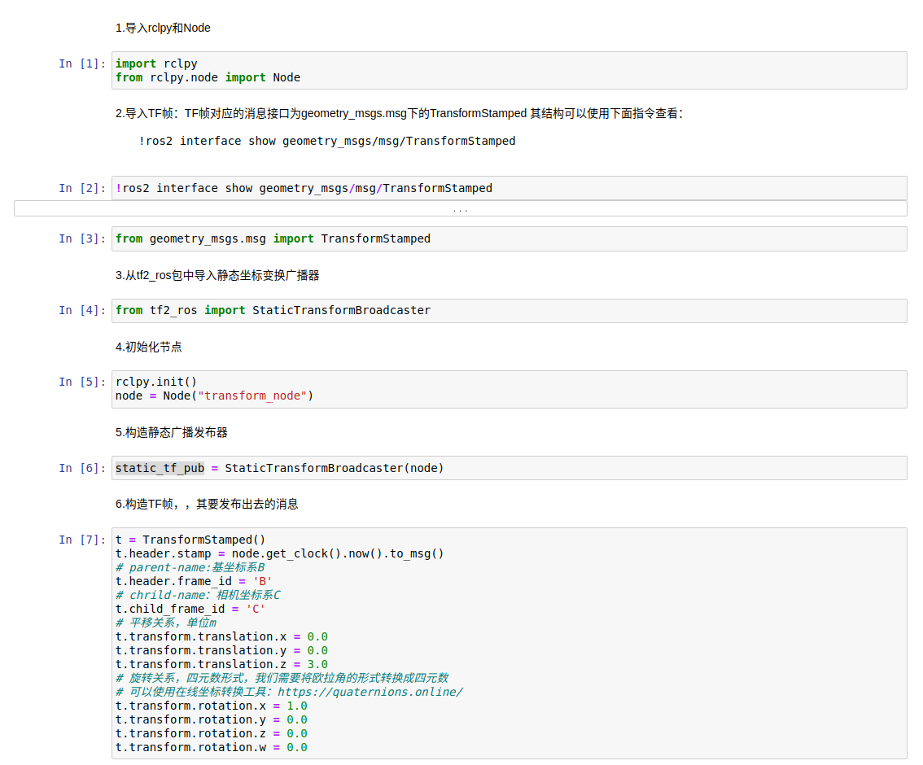Select the markdown text '3.从tf2_ros包中导入静态坐标变换广播器'
Image resolution: width=923 pixels, height=765 pixels.
217,275
